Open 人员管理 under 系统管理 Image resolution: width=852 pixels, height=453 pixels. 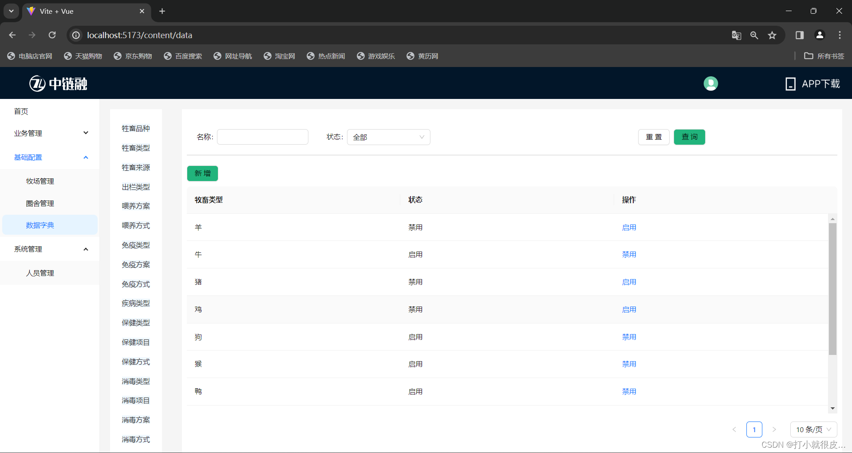tap(40, 273)
